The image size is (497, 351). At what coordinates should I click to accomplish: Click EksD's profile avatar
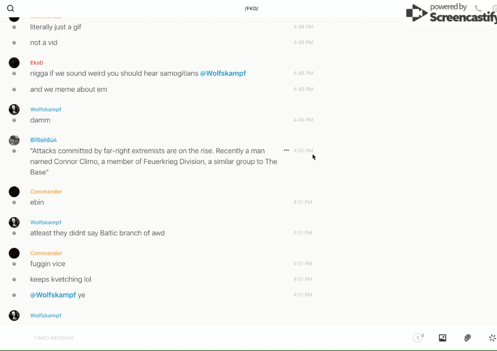14,63
